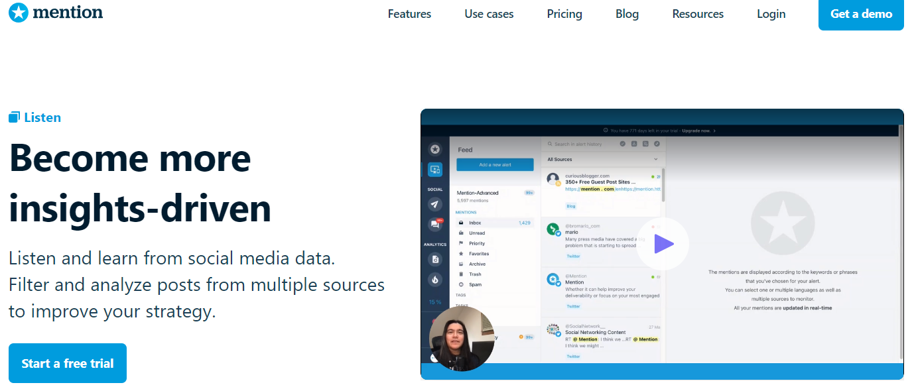Click the Listen label icon
This screenshot has width=916, height=391.
14,117
